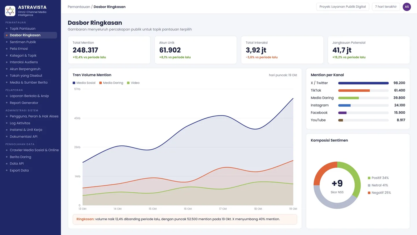The image size is (417, 235).
Task: Click the TikTok channel progress bar
Action: (363, 91)
